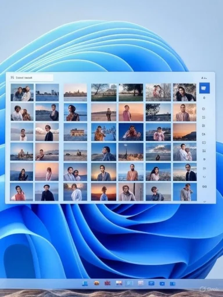Open the person lying on deep blue background
This screenshot has height=297, width=223.
(x=131, y=132)
